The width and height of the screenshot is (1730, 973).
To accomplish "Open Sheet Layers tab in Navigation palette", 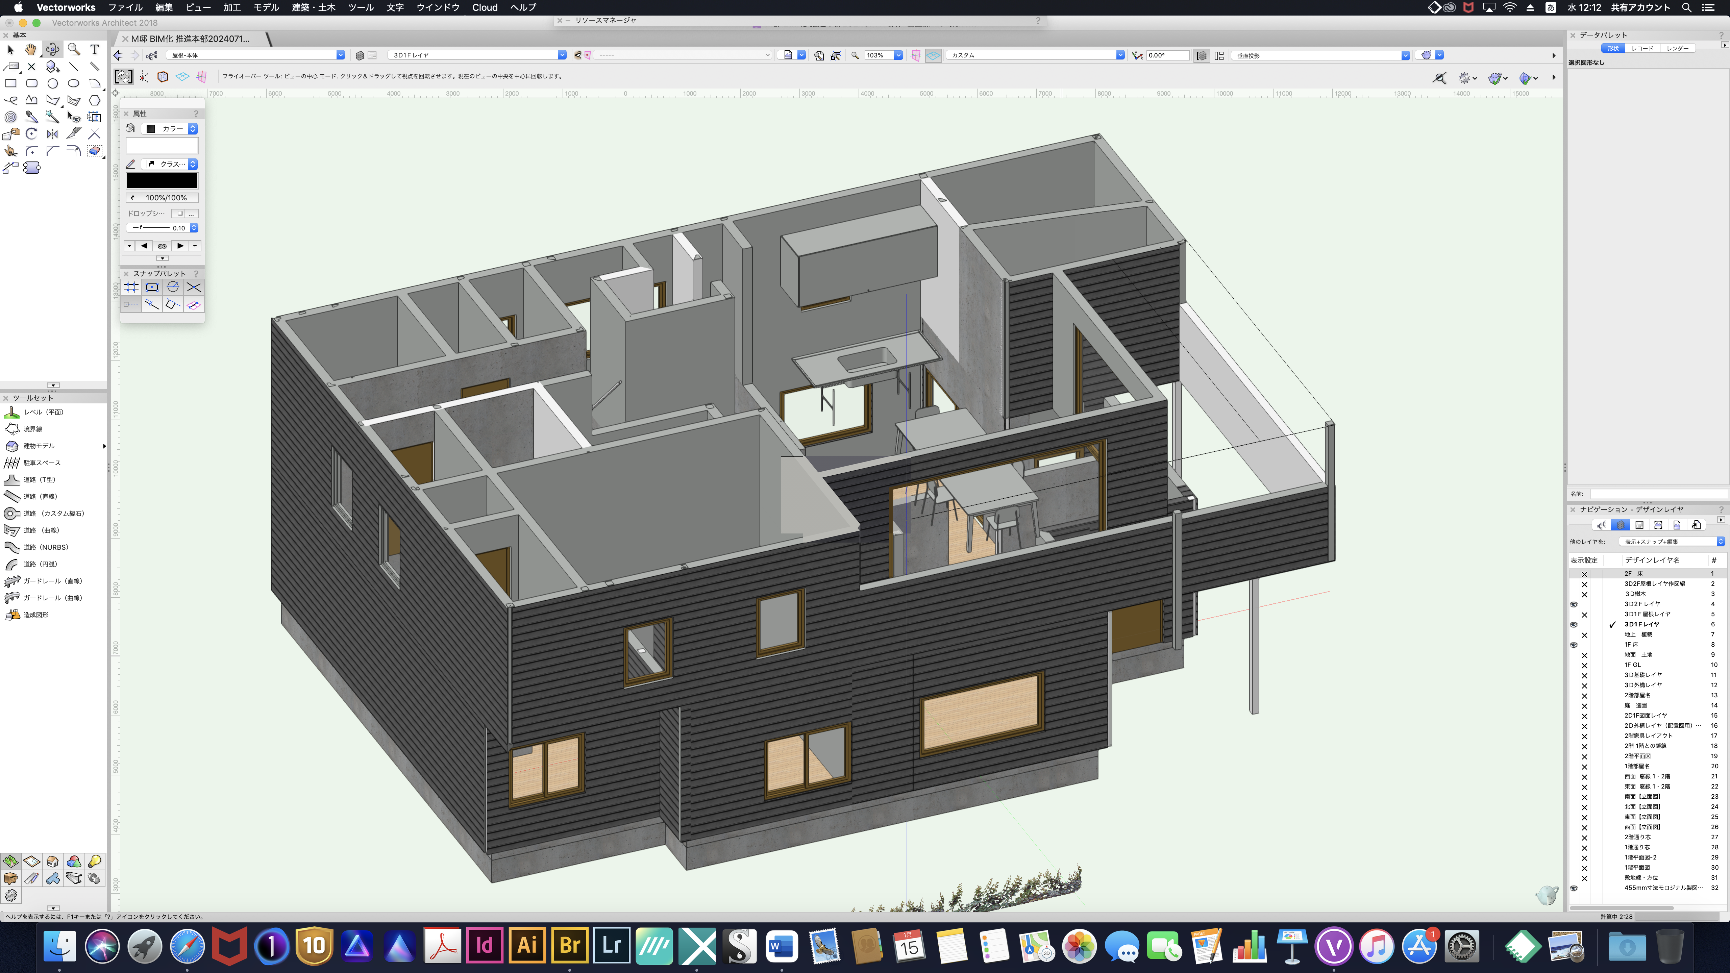I will point(1639,525).
